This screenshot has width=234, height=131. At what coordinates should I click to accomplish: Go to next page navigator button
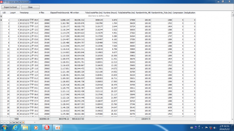coord(14,122)
